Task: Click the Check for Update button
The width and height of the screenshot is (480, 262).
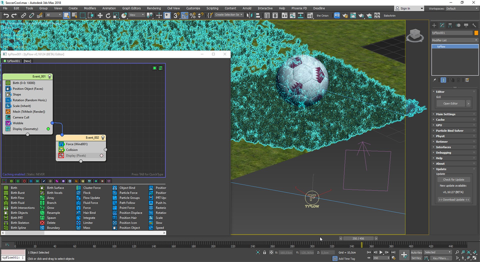Action: [x=453, y=180]
